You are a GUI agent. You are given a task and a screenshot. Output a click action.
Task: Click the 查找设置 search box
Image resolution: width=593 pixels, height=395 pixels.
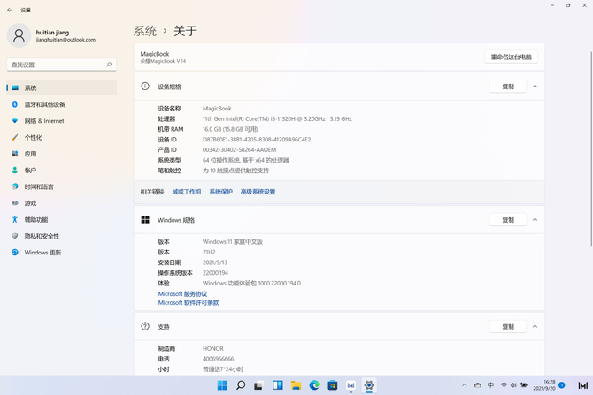(60, 65)
